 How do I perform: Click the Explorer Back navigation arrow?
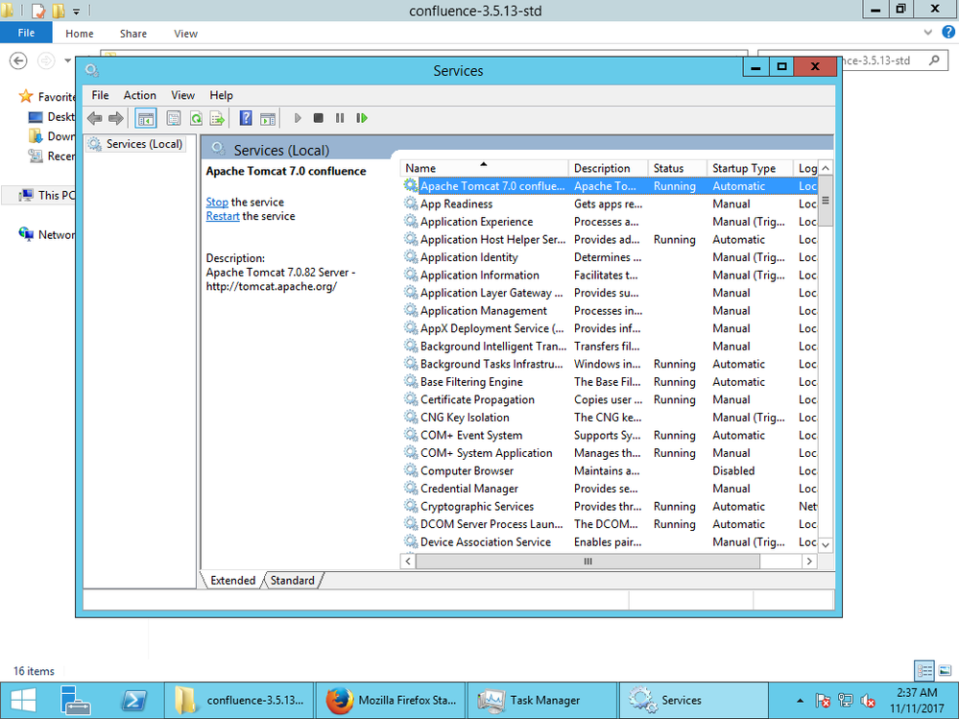[x=18, y=60]
